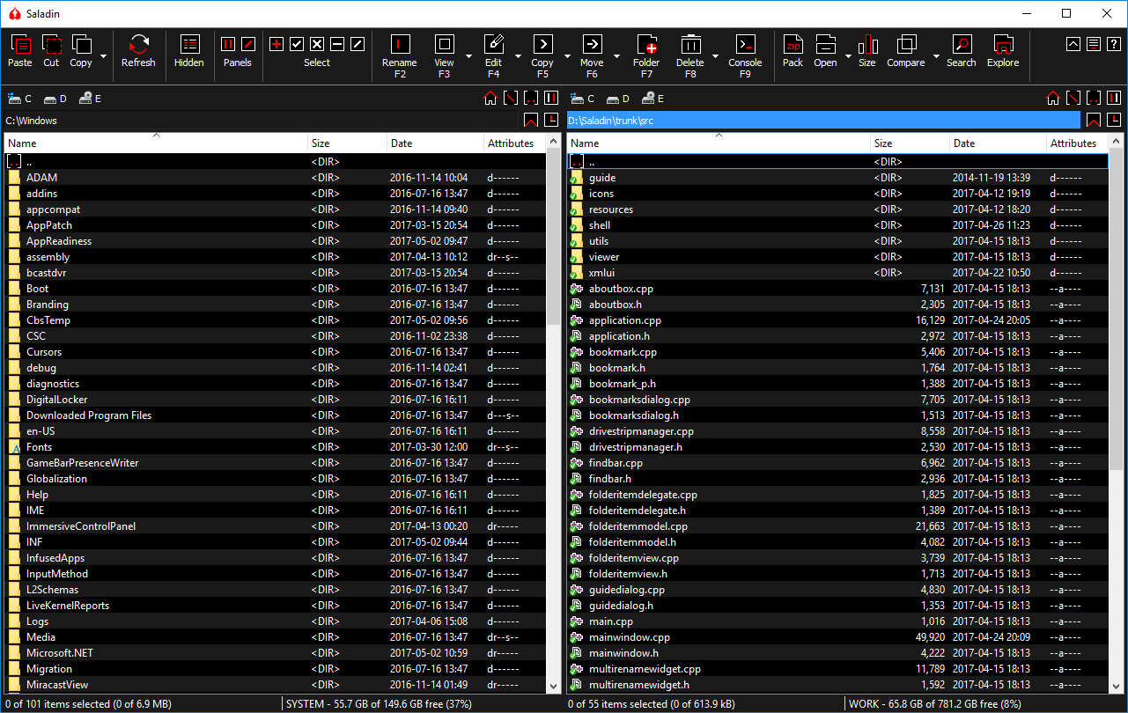Viewport: 1128px width, 713px height.
Task: Select drive E in the left pane
Action: point(91,99)
